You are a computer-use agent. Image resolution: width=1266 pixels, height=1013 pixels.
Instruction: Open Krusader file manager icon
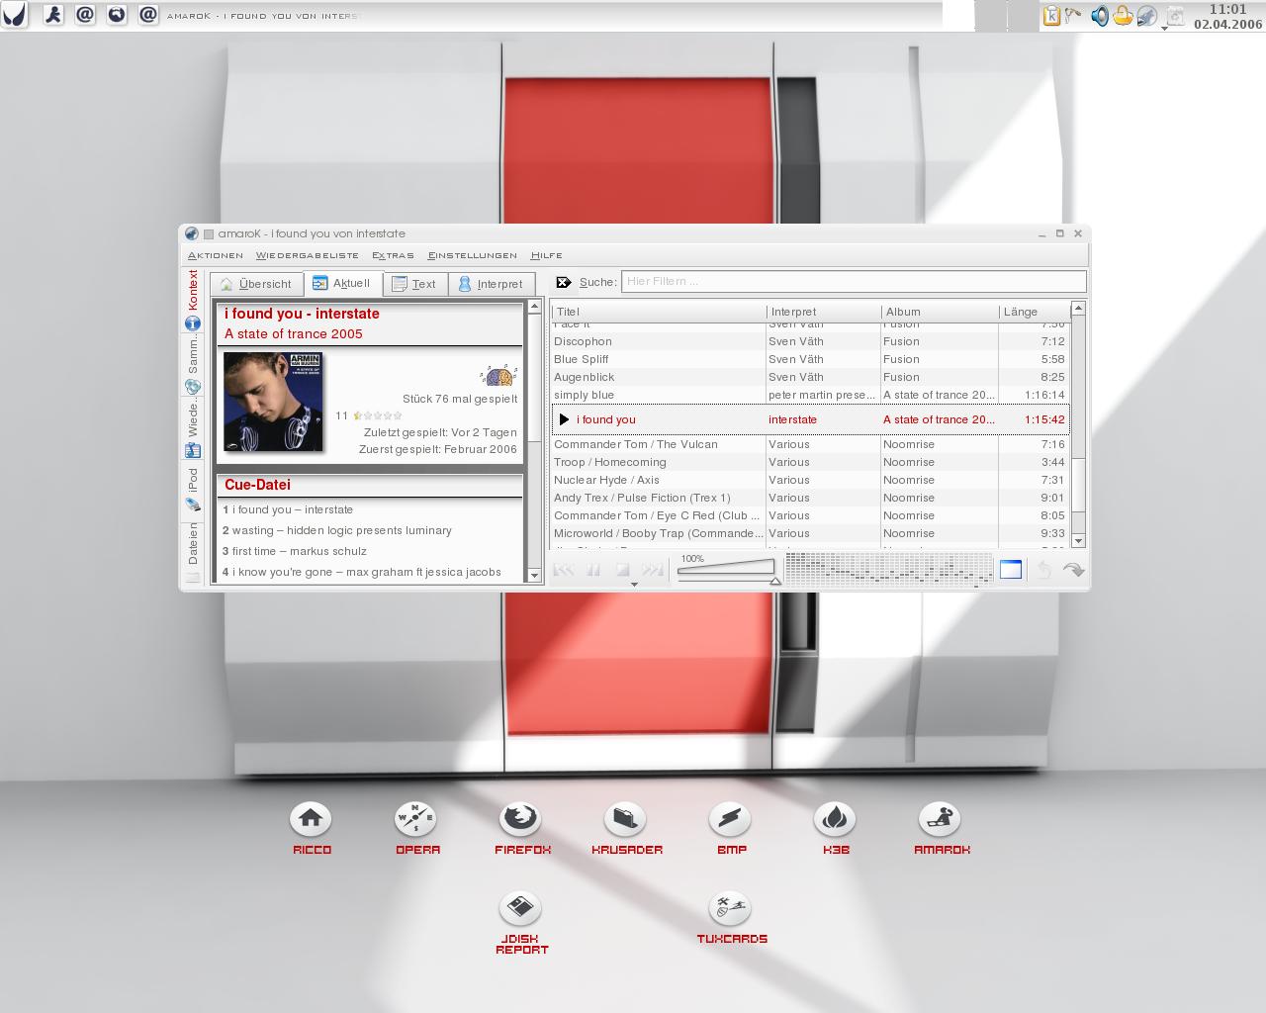click(625, 819)
